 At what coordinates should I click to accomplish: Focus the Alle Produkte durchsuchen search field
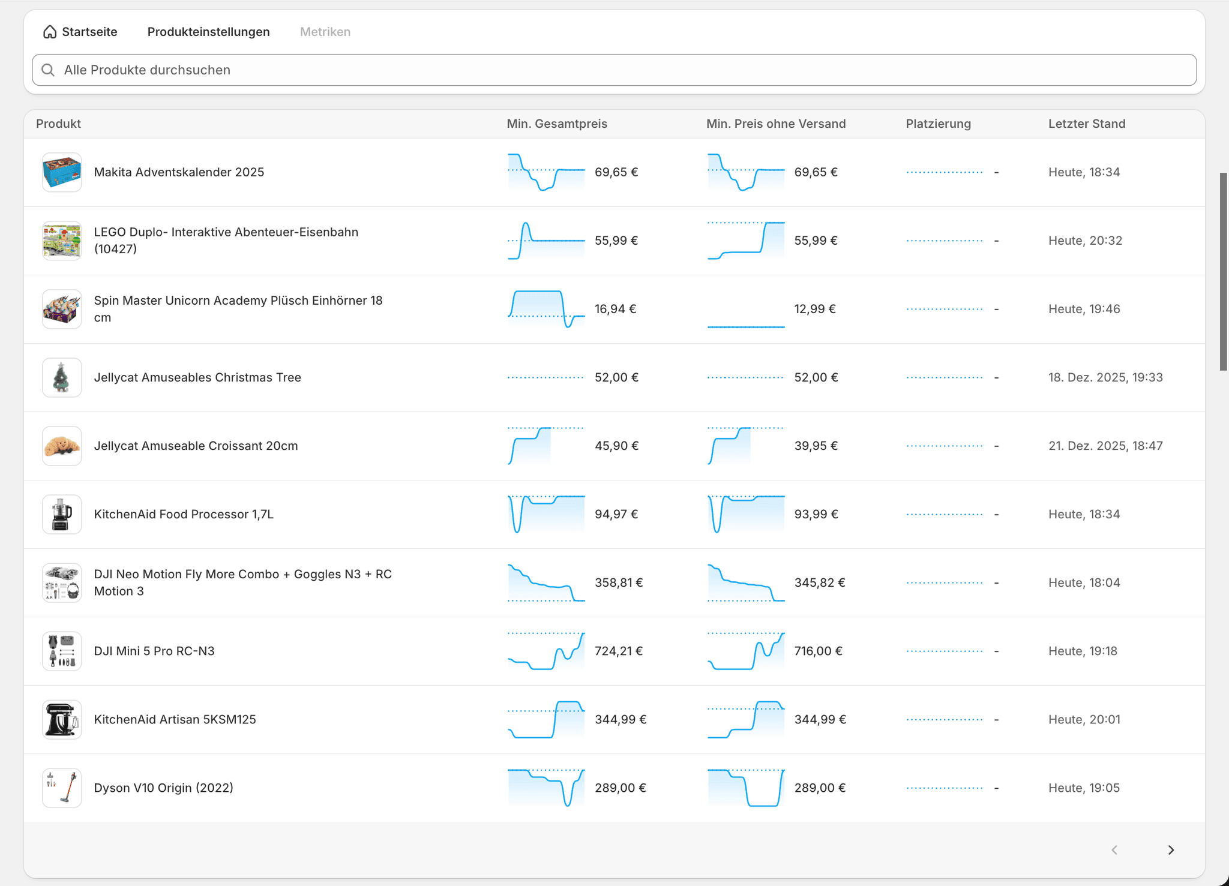(614, 70)
